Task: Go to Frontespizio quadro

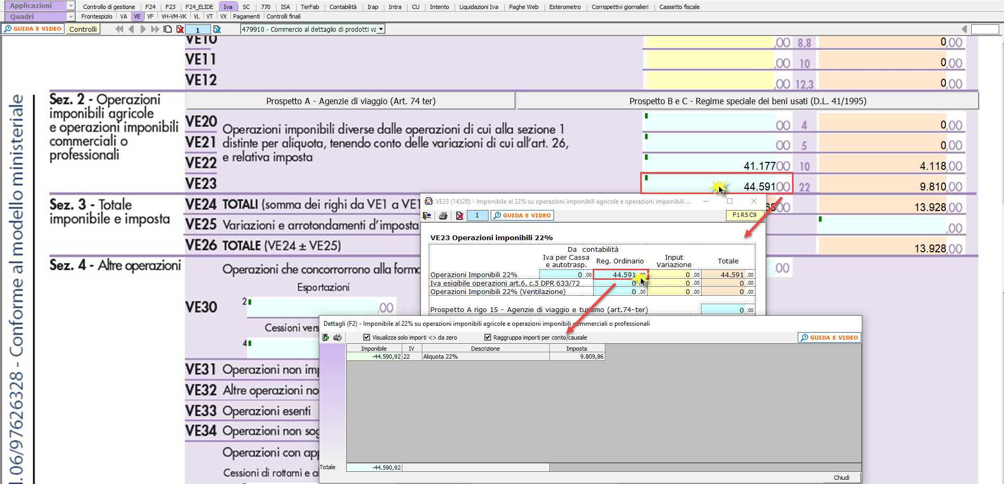Action: tap(97, 16)
